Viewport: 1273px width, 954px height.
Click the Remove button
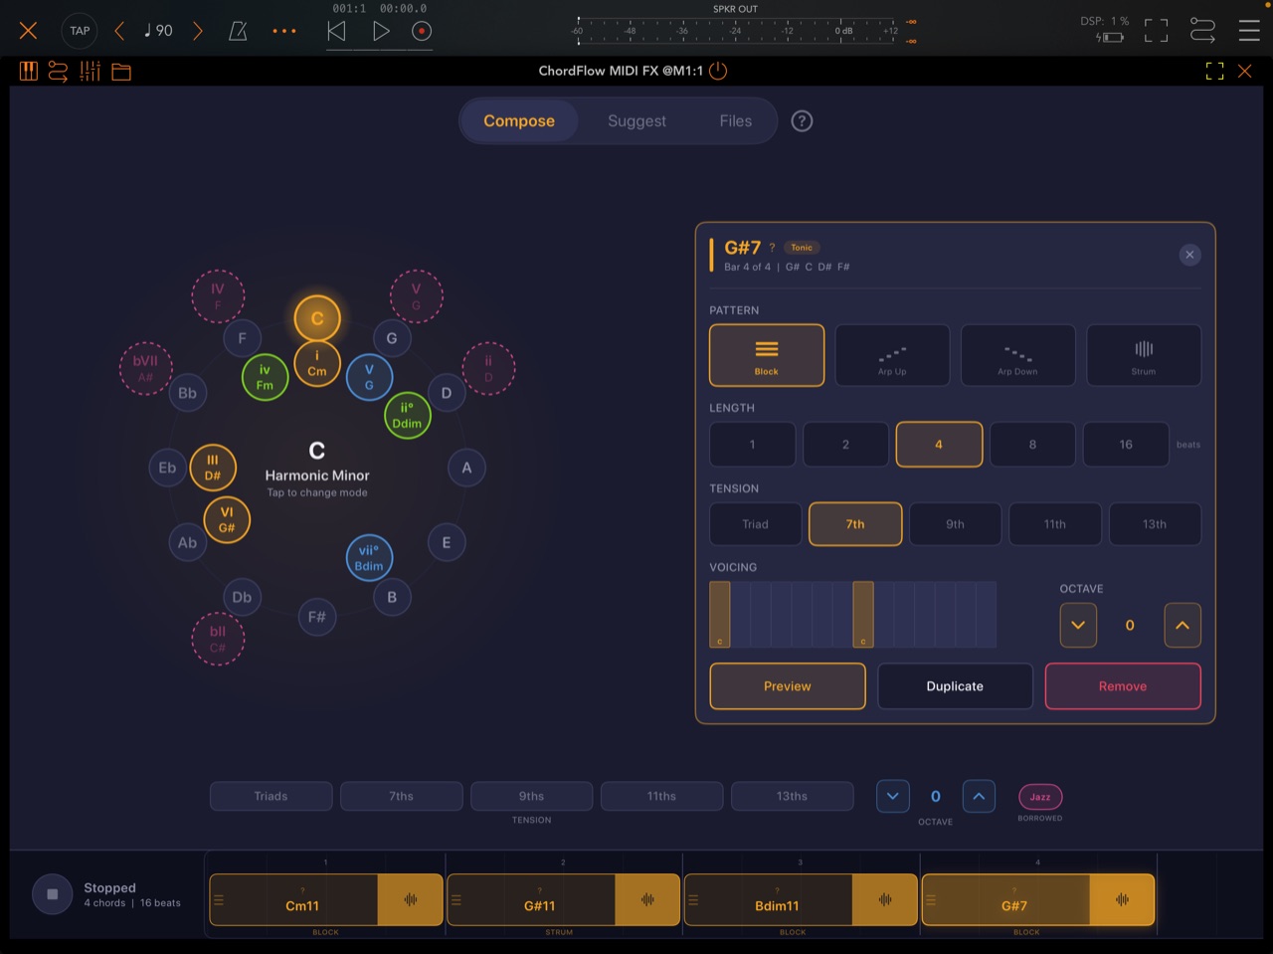pos(1123,686)
